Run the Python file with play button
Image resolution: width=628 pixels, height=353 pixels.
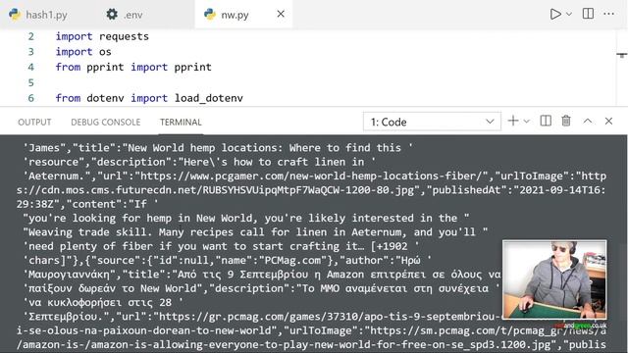point(555,14)
